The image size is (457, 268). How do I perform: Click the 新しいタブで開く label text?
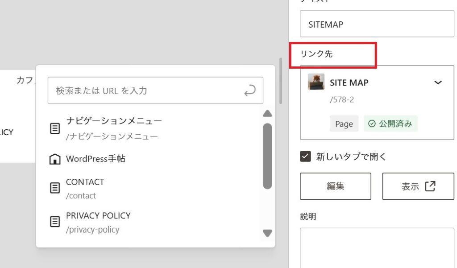[x=351, y=157]
